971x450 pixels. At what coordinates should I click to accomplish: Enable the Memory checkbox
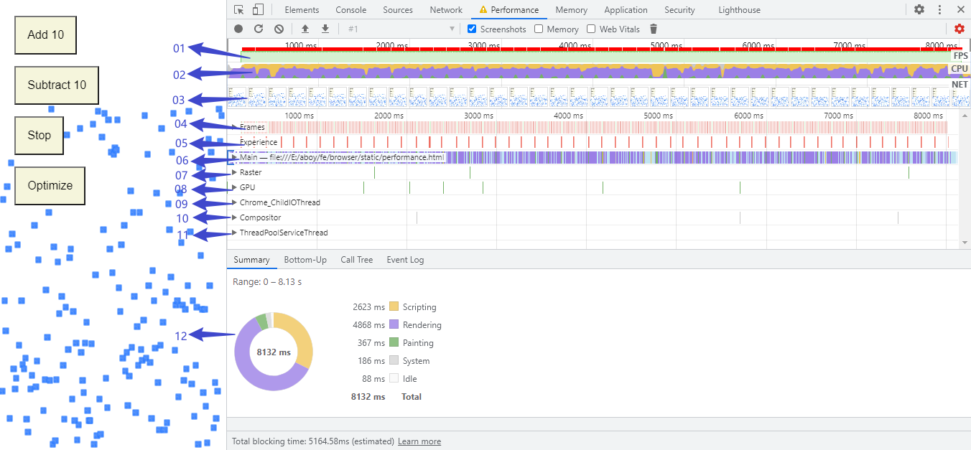[539, 29]
